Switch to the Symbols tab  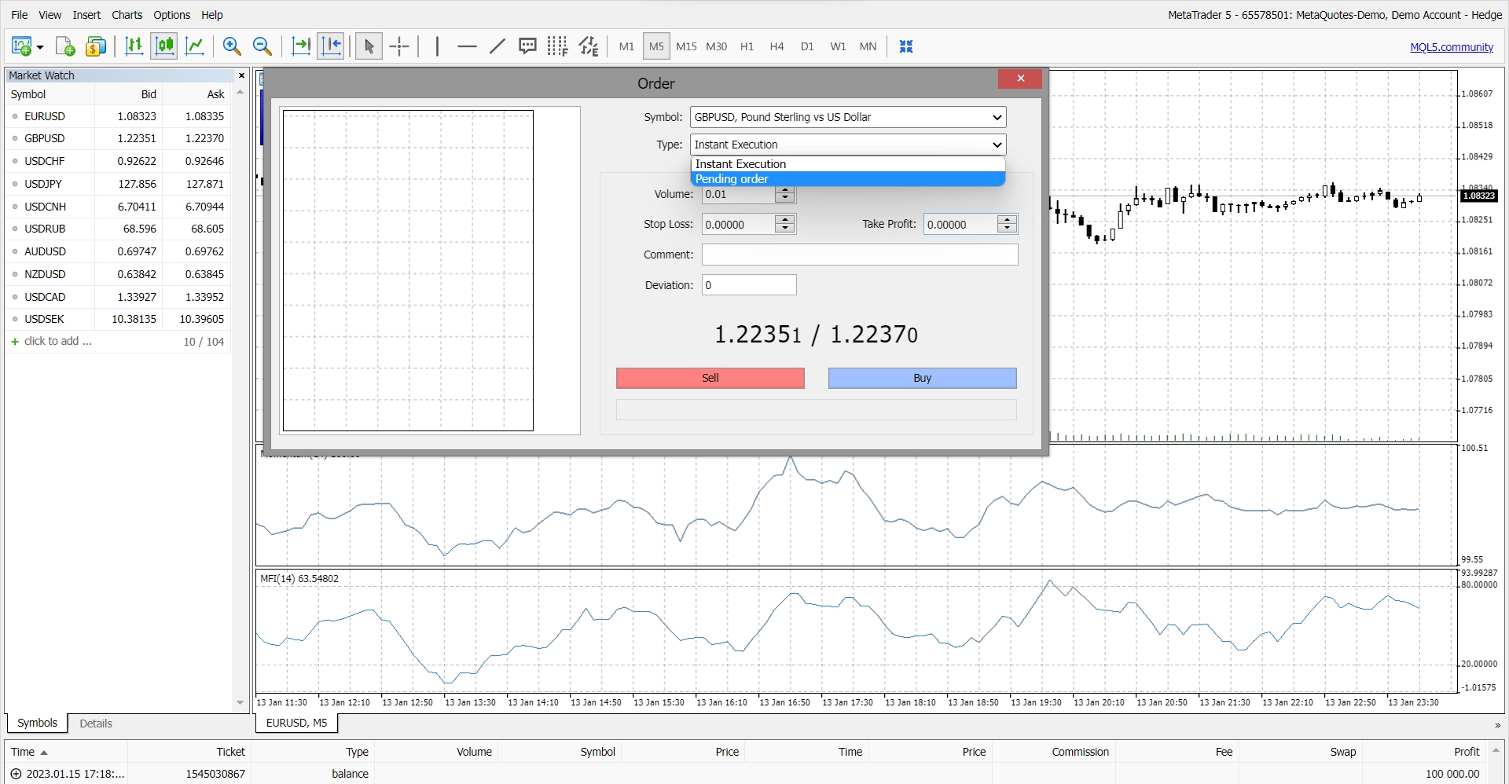pyautogui.click(x=37, y=723)
